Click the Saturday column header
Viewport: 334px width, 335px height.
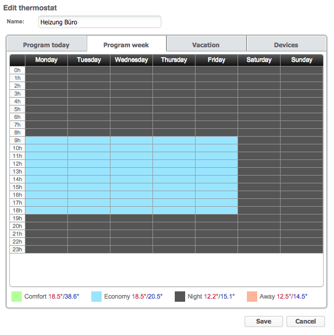[259, 60]
